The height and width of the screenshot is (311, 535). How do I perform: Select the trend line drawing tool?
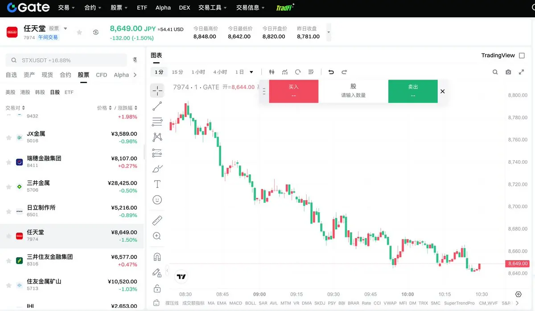(157, 106)
